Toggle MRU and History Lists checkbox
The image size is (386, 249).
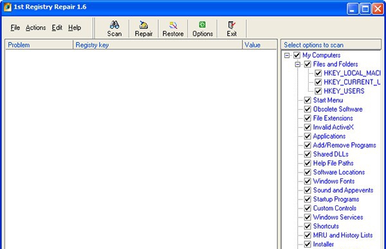click(308, 236)
